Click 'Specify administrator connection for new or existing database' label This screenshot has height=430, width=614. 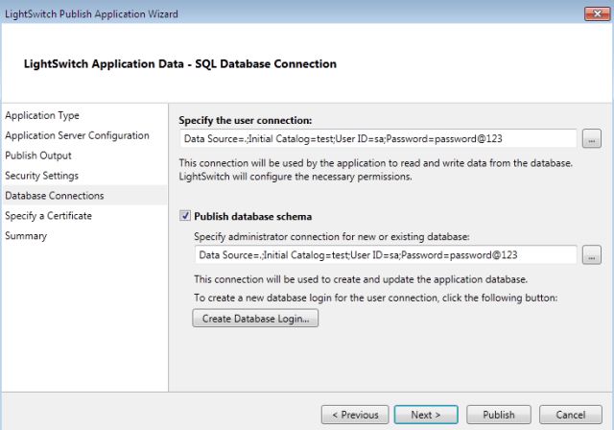(x=332, y=236)
